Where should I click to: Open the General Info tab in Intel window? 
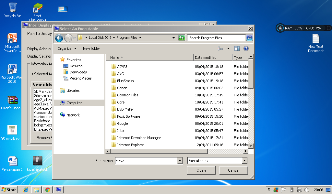(x=42, y=84)
